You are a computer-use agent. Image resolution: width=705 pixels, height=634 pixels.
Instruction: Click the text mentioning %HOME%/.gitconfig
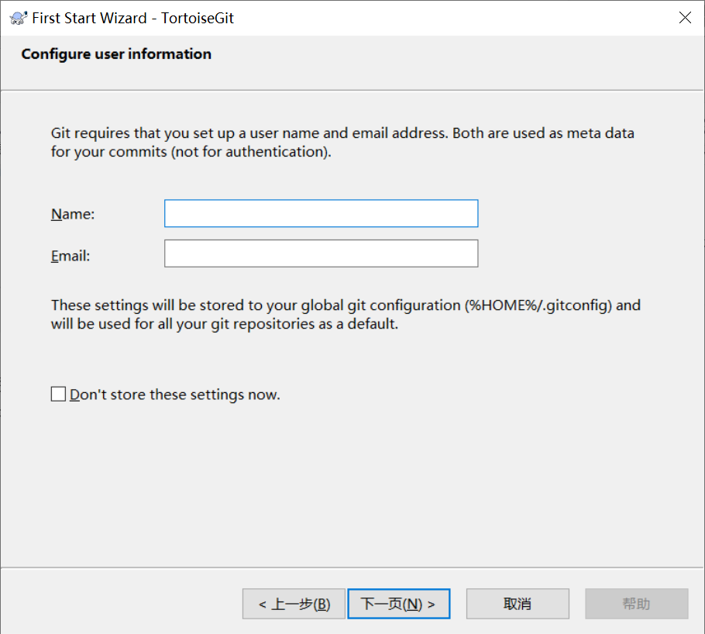coord(346,315)
